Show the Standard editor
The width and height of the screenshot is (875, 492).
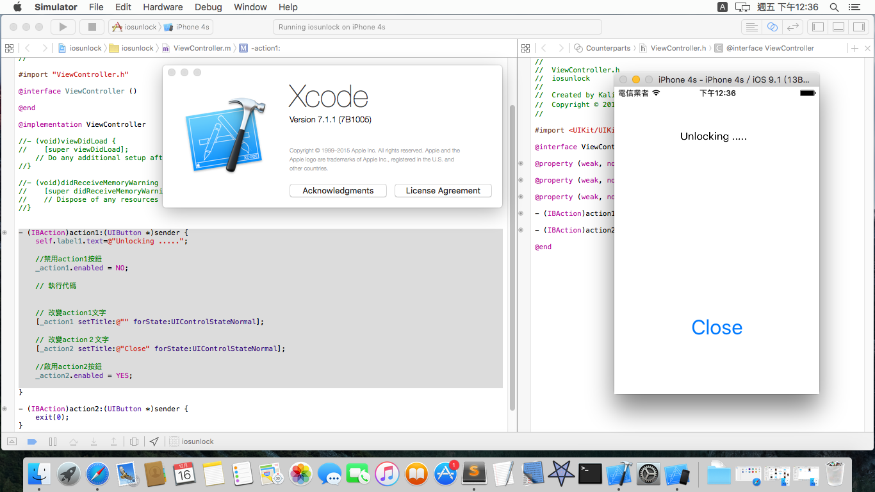751,27
